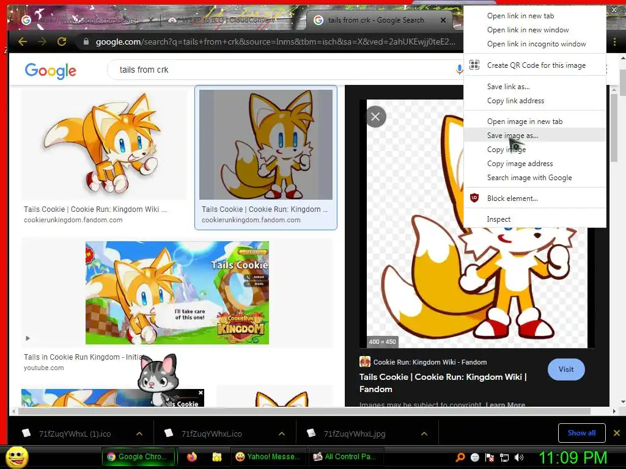Expand options for 71fZuqYWhxL.jpg download
The image size is (626, 469).
click(x=424, y=434)
